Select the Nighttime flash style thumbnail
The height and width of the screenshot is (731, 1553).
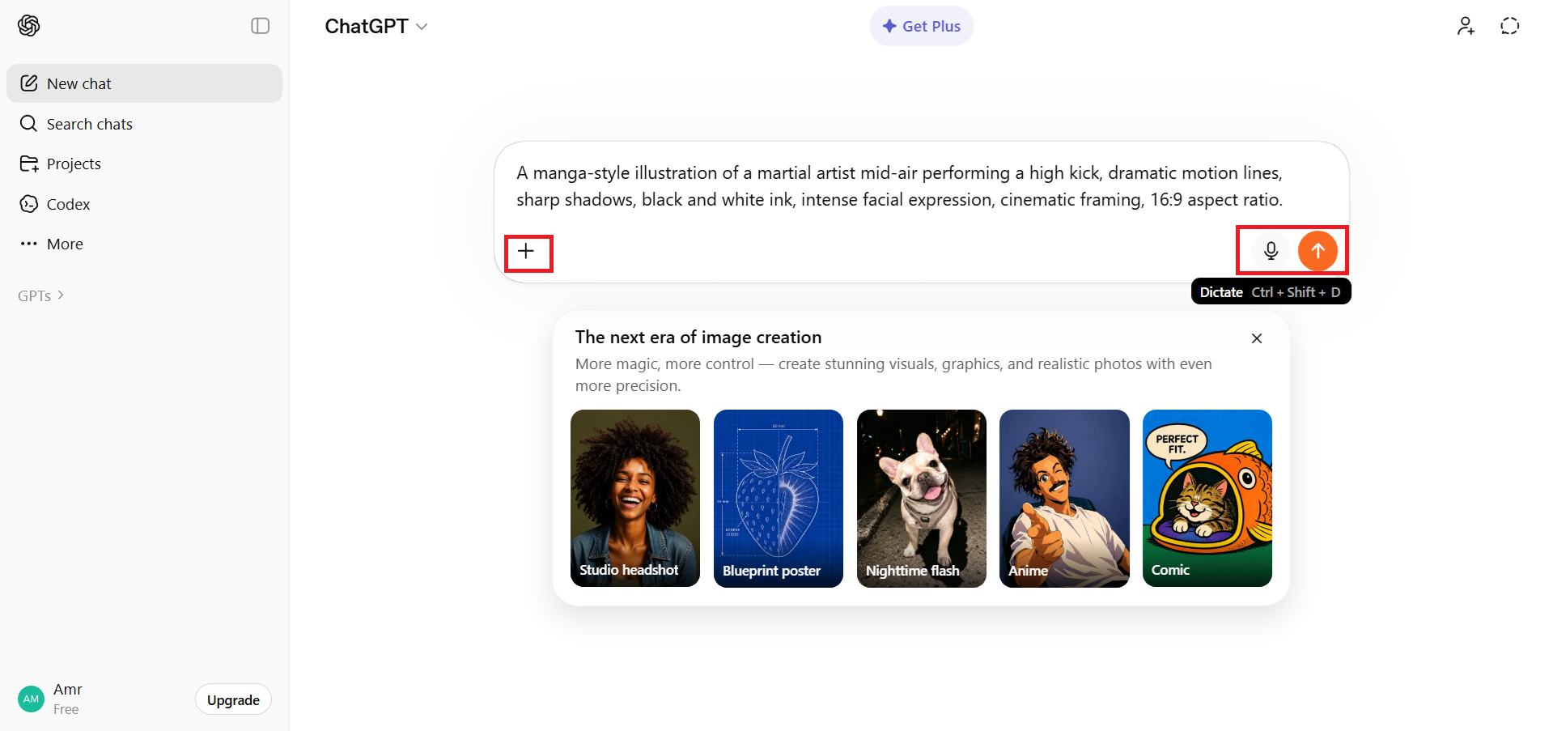[x=922, y=498]
